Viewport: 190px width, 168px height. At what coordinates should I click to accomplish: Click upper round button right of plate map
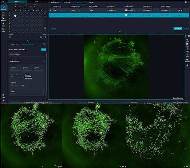(x=45, y=17)
